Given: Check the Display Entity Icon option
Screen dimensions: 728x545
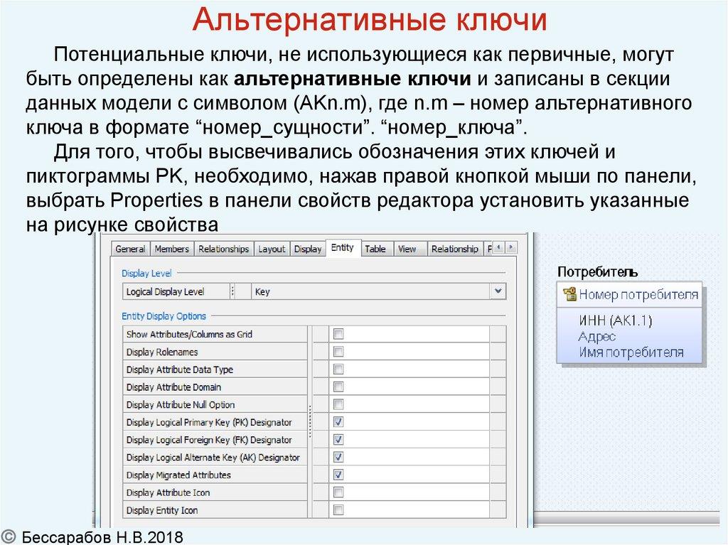Looking at the screenshot, I should (x=338, y=509).
